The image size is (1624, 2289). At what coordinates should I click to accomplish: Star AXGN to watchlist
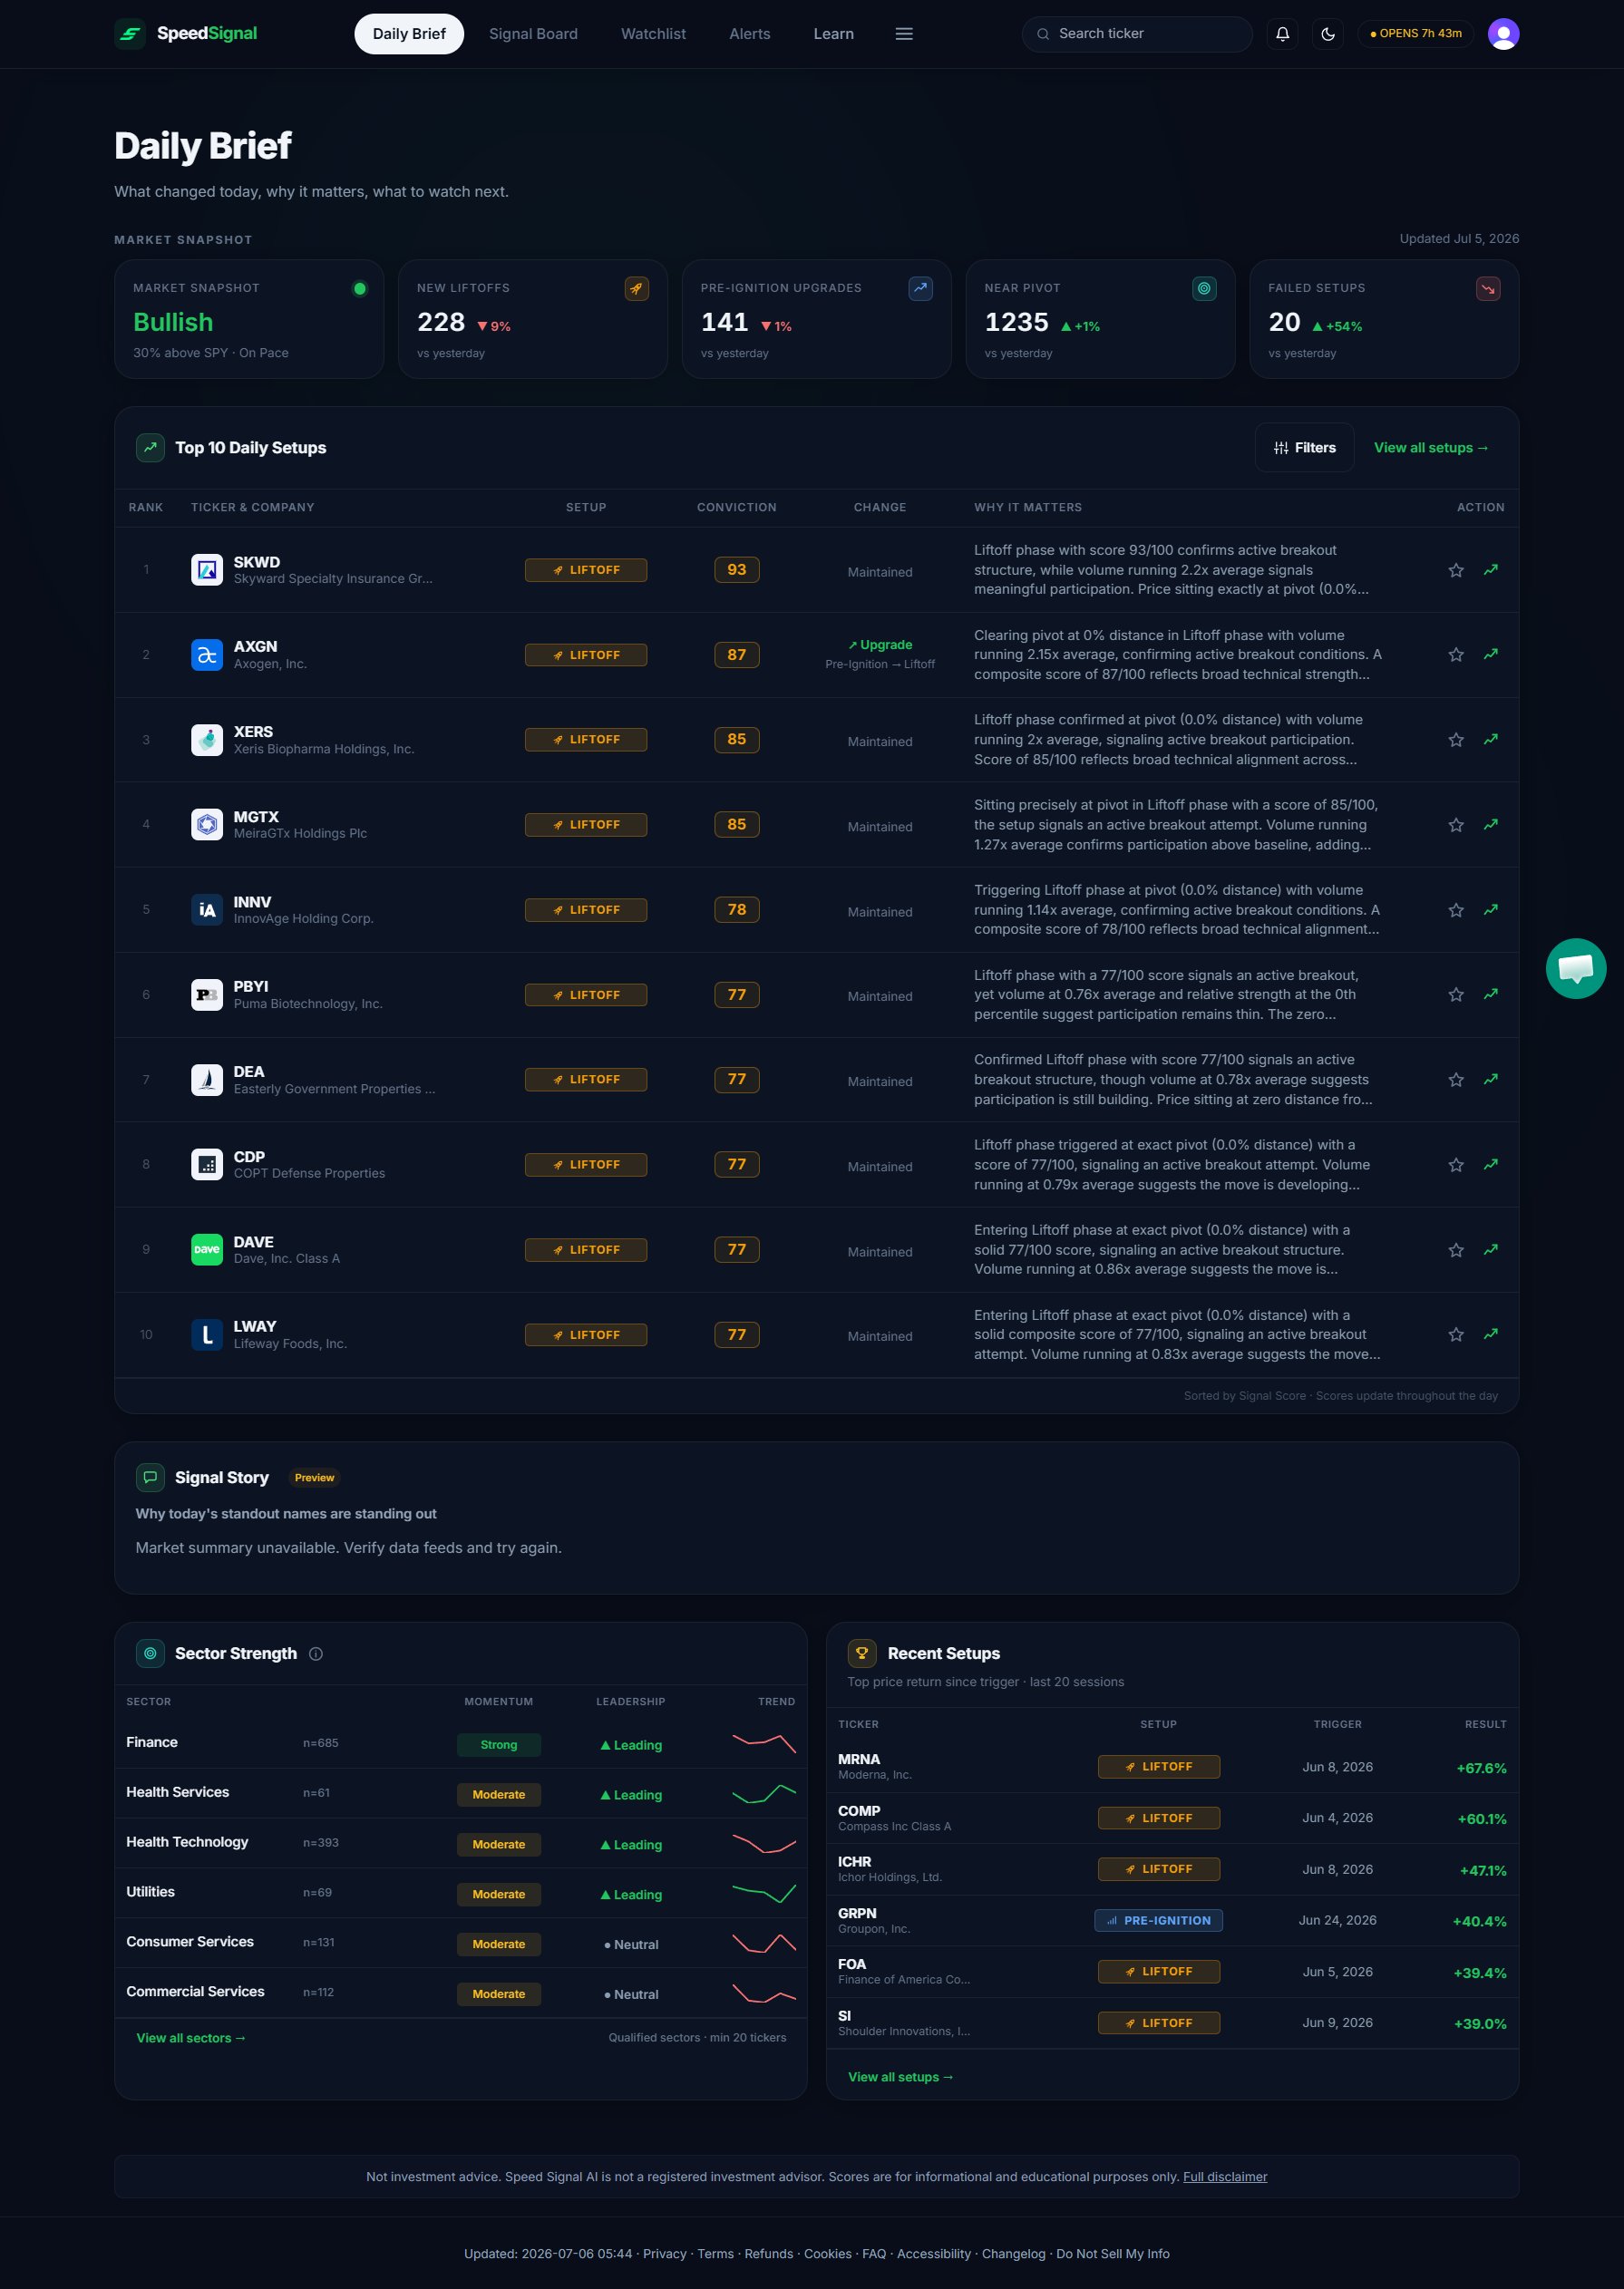point(1456,655)
